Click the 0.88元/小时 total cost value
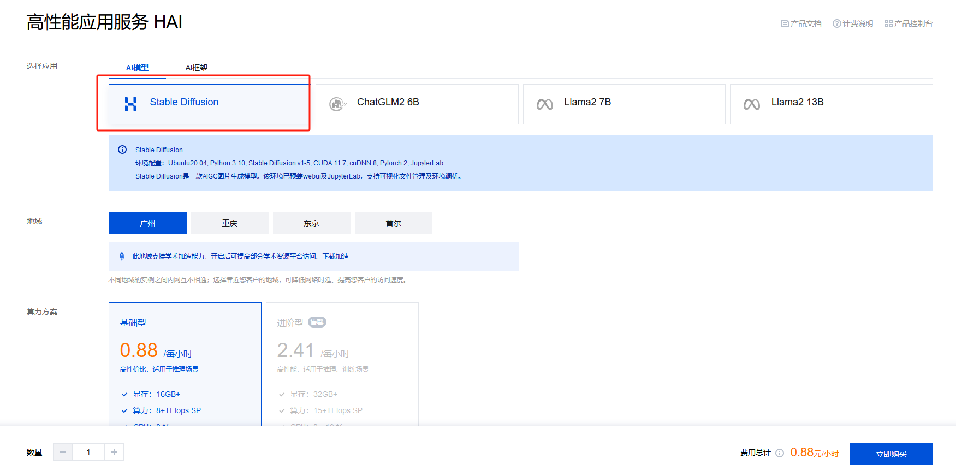956x470 pixels. pyautogui.click(x=815, y=453)
